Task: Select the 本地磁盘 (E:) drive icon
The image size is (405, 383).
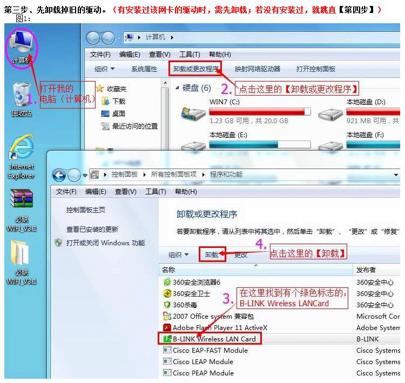Action: (x=193, y=146)
